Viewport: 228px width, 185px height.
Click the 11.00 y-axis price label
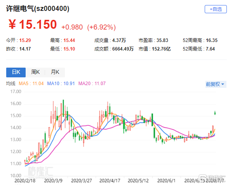(x=16, y=164)
